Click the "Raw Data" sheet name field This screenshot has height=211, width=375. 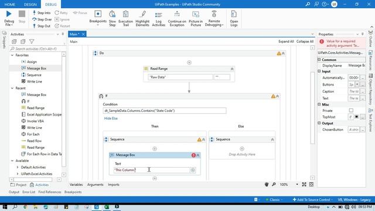tap(180, 77)
